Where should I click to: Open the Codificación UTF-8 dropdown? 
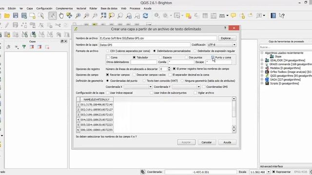pyautogui.click(x=222, y=45)
